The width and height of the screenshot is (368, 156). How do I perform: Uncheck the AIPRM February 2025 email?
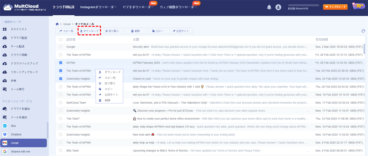point(60,63)
